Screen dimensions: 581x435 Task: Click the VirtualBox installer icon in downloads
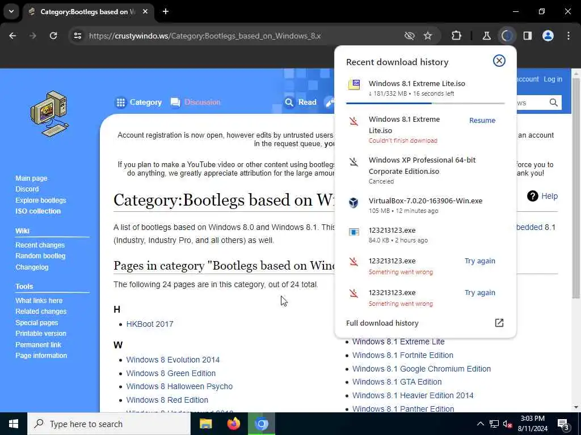pyautogui.click(x=353, y=202)
